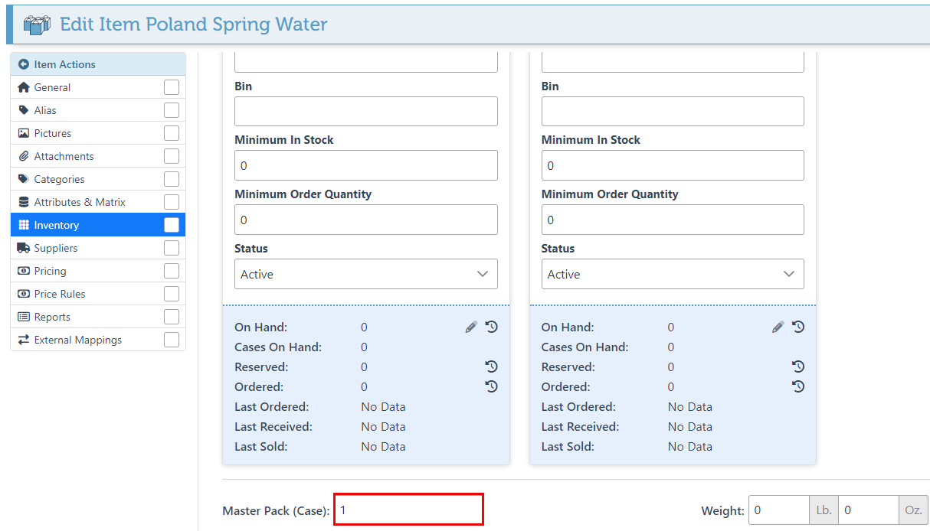Tick the General checkbox in sidebar
The height and width of the screenshot is (531, 930).
172,87
